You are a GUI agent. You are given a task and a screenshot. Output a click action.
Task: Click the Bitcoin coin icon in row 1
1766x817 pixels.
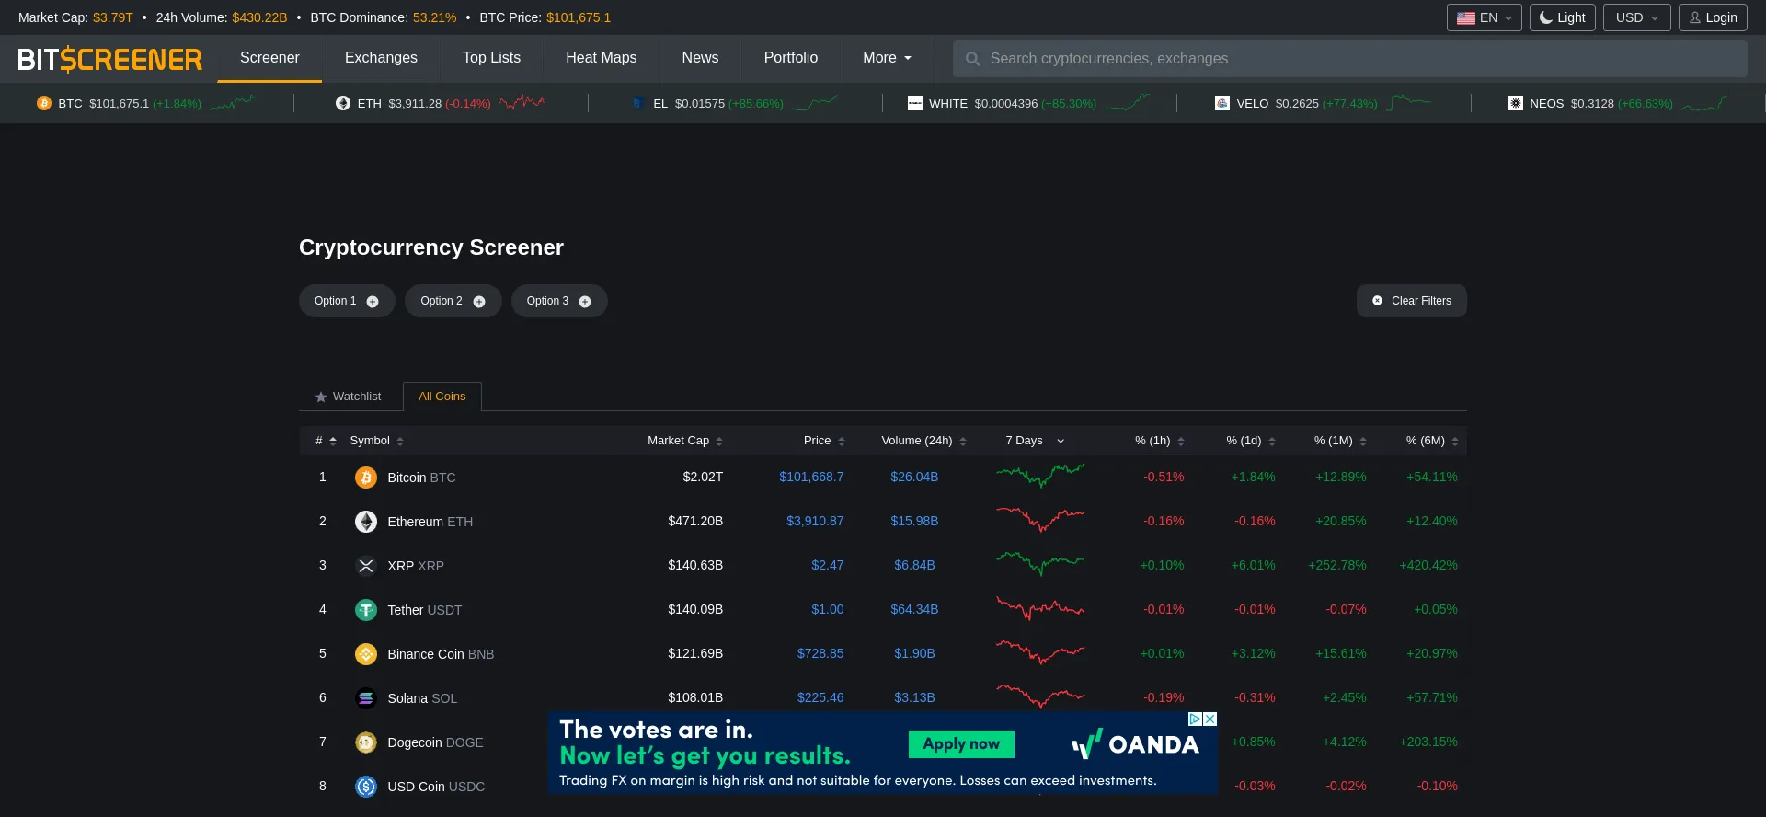pyautogui.click(x=366, y=478)
